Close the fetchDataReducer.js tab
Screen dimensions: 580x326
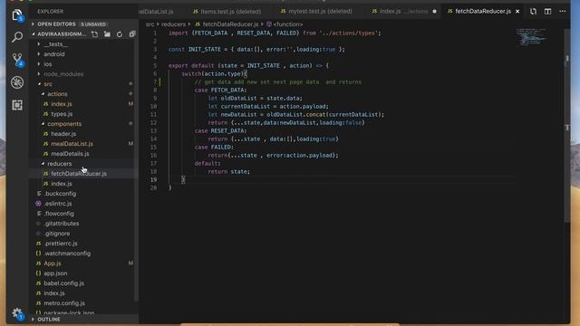(517, 12)
